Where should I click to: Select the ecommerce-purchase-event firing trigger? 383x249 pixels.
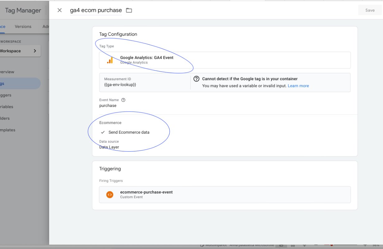coord(146,192)
